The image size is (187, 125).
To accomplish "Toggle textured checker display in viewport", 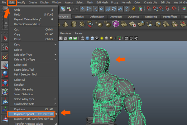I will (x=97, y=38).
